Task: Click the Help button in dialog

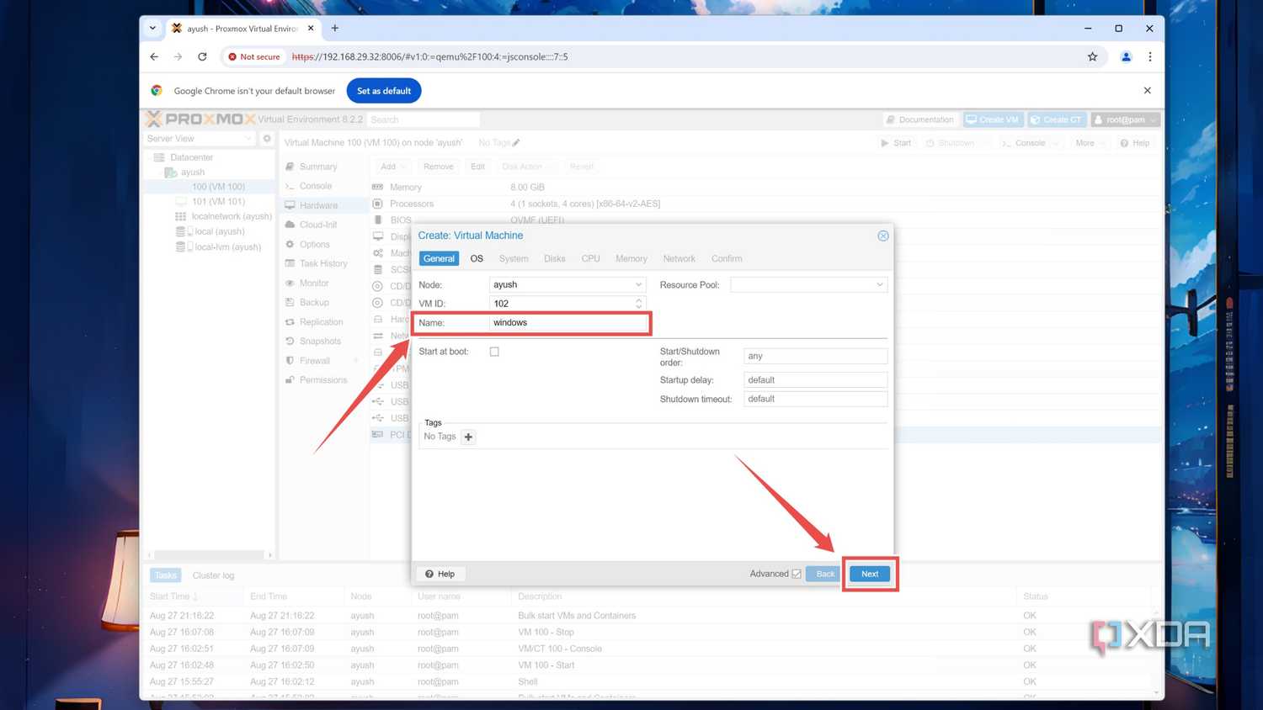Action: pyautogui.click(x=440, y=574)
